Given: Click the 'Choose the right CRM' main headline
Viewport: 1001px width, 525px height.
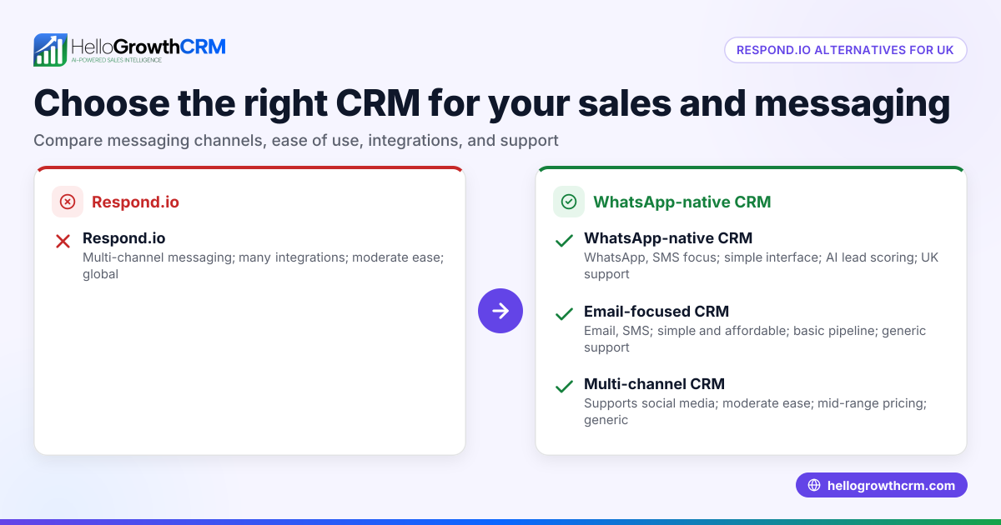Looking at the screenshot, I should click(492, 103).
